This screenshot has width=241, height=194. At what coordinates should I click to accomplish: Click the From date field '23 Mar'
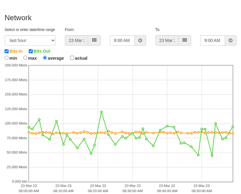pyautogui.click(x=77, y=40)
